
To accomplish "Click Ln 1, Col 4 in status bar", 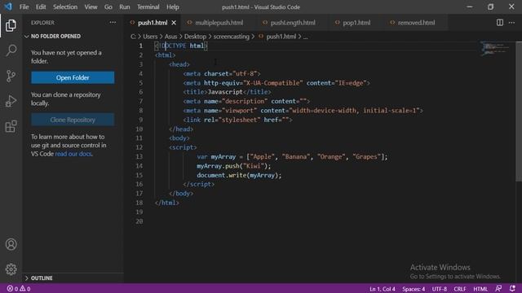I will [383, 289].
